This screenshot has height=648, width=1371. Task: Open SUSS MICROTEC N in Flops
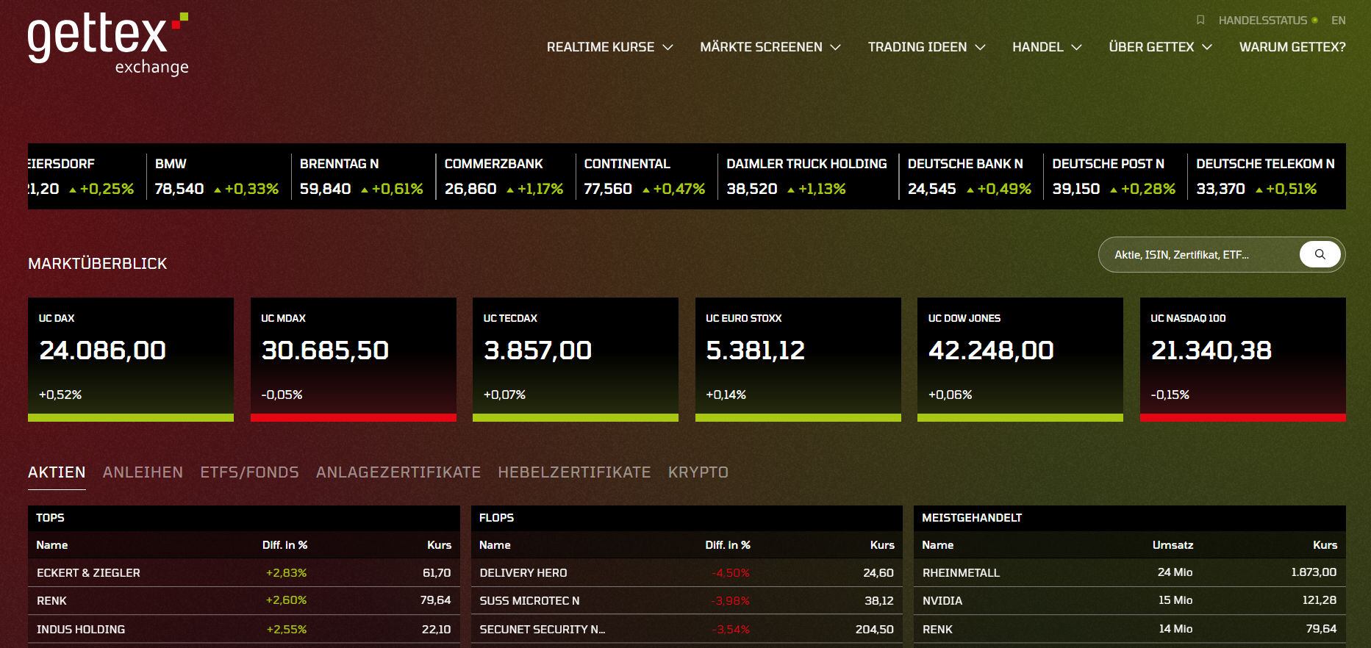529,601
